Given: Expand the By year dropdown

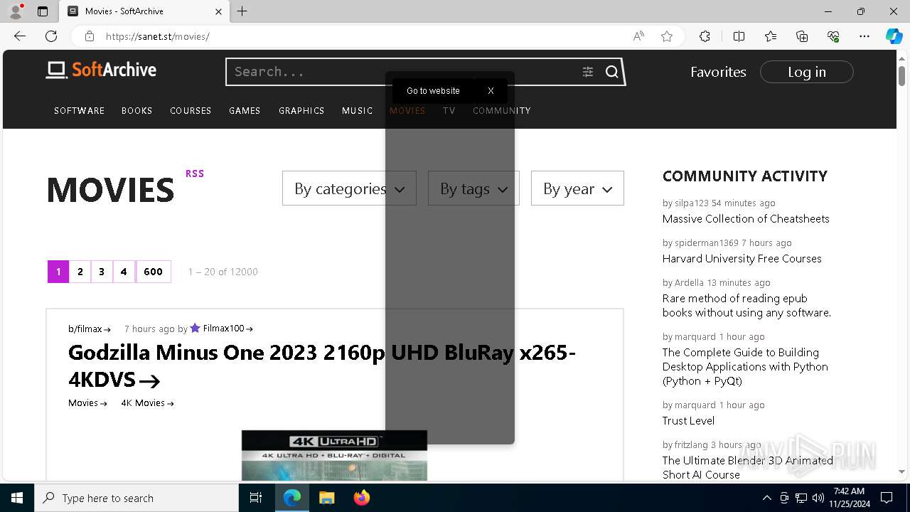Looking at the screenshot, I should tap(577, 188).
